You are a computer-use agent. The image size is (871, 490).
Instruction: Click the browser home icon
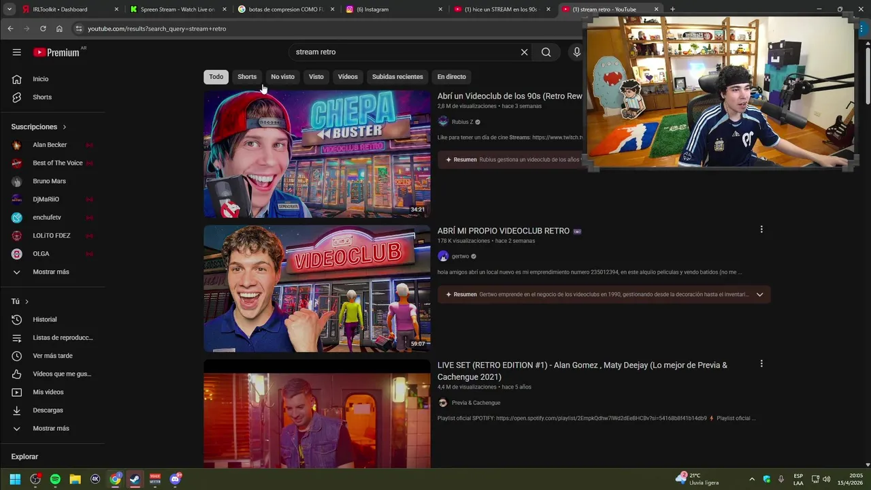point(59,29)
